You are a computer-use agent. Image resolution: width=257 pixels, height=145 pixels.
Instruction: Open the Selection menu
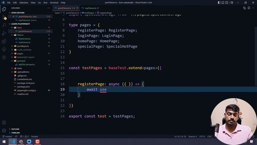[x=24, y=3]
